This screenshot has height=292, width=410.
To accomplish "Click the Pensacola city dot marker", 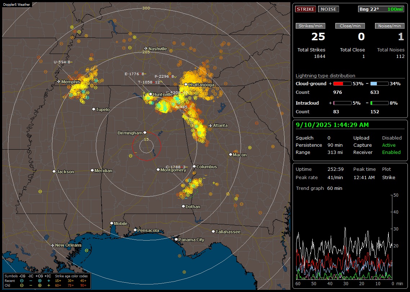I will click(x=135, y=230).
